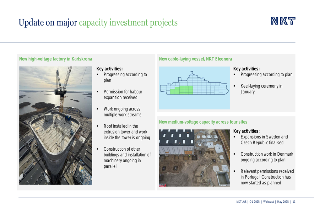Image resolution: width=314 pixels, height=215 pixels.
Task: Click footer text 'Q1 2025'
Action: pyautogui.click(x=255, y=202)
